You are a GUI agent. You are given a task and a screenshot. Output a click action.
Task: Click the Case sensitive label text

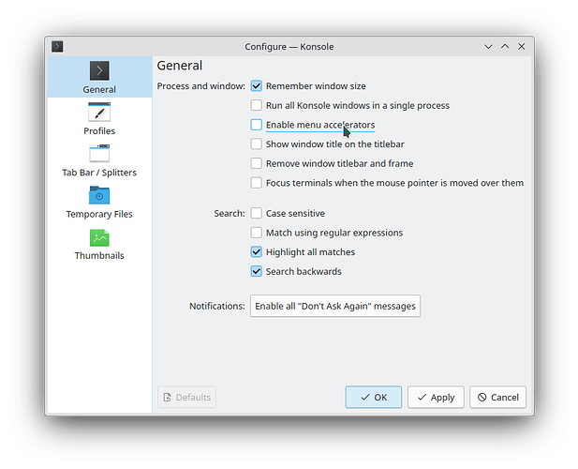pos(295,213)
